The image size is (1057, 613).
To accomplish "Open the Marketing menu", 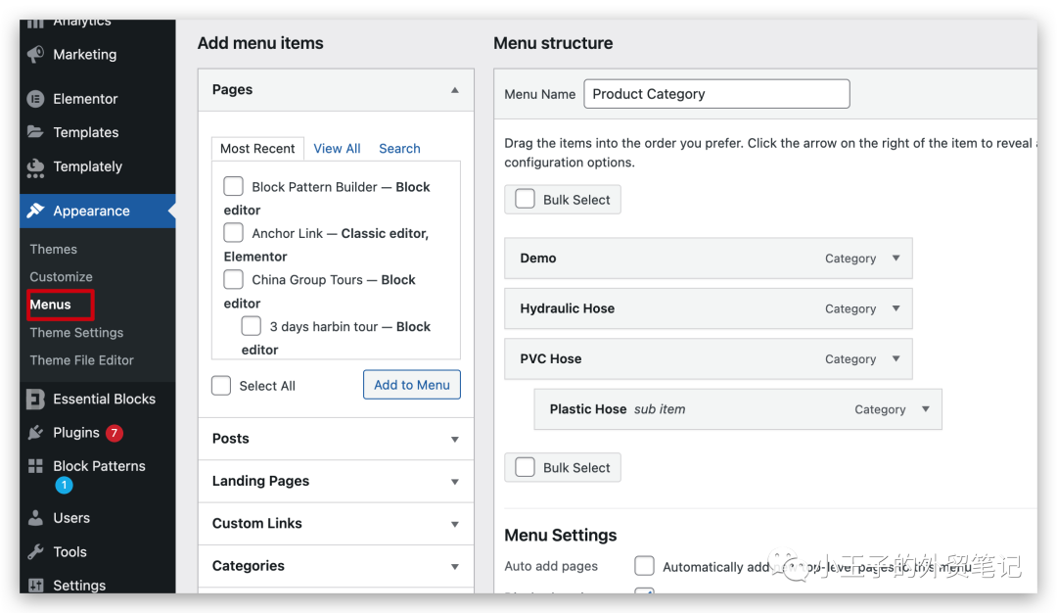I will point(85,54).
